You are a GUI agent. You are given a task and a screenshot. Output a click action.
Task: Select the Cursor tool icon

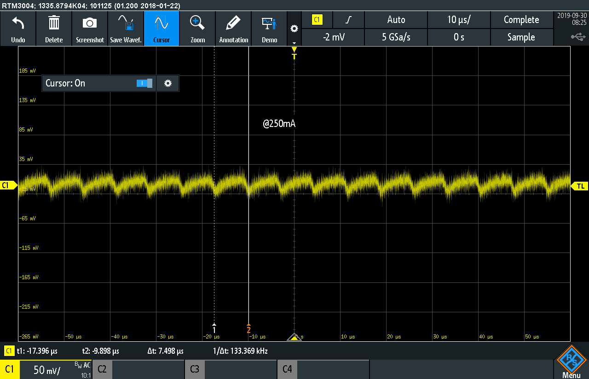point(162,29)
